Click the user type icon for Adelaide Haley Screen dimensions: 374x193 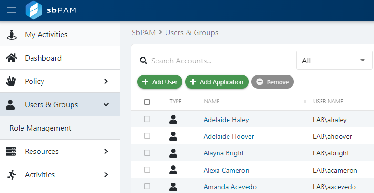point(173,120)
